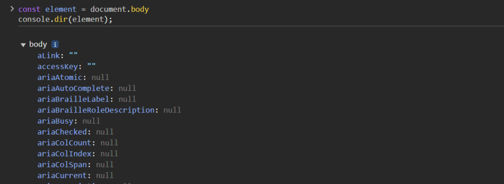Image resolution: width=504 pixels, height=184 pixels.
Task: Click the console.dir(element) code line
Action: [x=65, y=20]
